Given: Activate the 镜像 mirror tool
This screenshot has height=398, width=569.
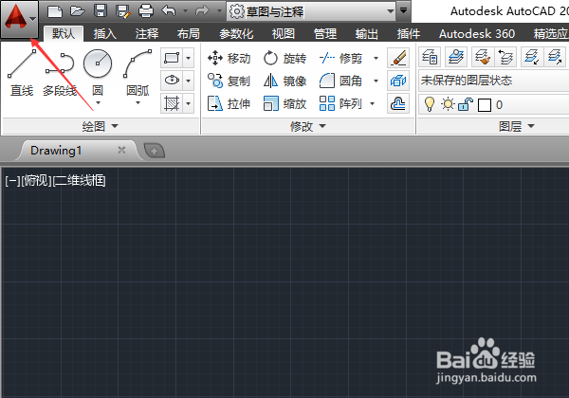Looking at the screenshot, I should [284, 81].
